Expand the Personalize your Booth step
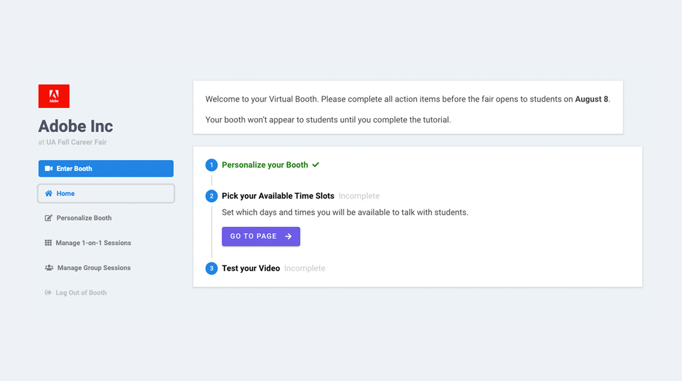This screenshot has width=682, height=381. 265,165
